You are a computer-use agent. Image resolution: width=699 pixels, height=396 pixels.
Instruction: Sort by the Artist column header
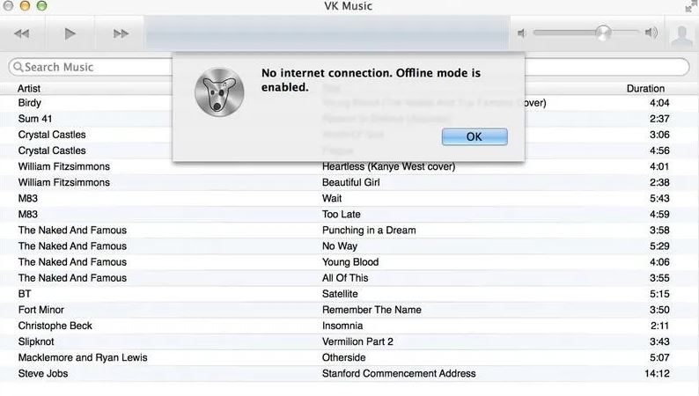pyautogui.click(x=29, y=88)
